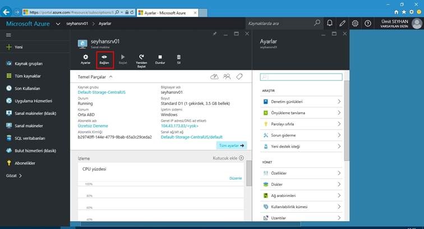Select seyhansrv01 in breadcrumb

click(x=77, y=24)
